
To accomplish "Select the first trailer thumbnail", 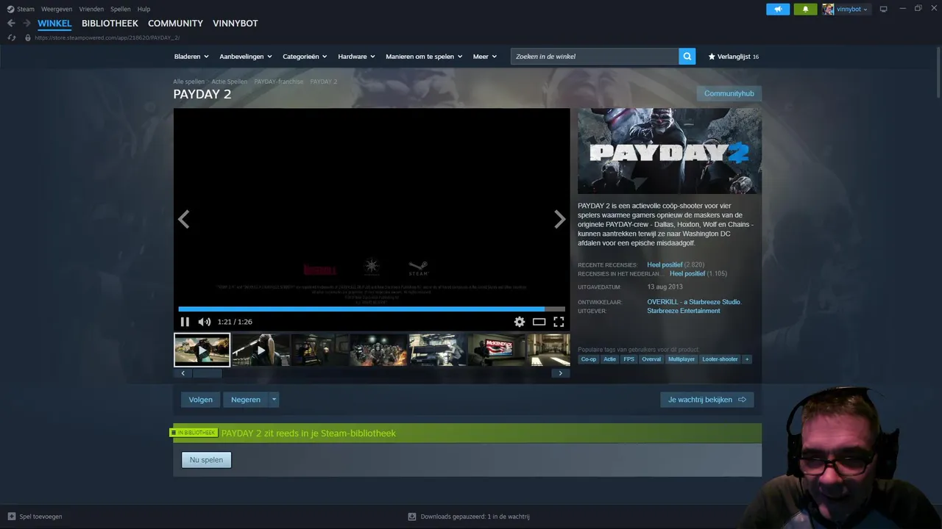I will [202, 350].
